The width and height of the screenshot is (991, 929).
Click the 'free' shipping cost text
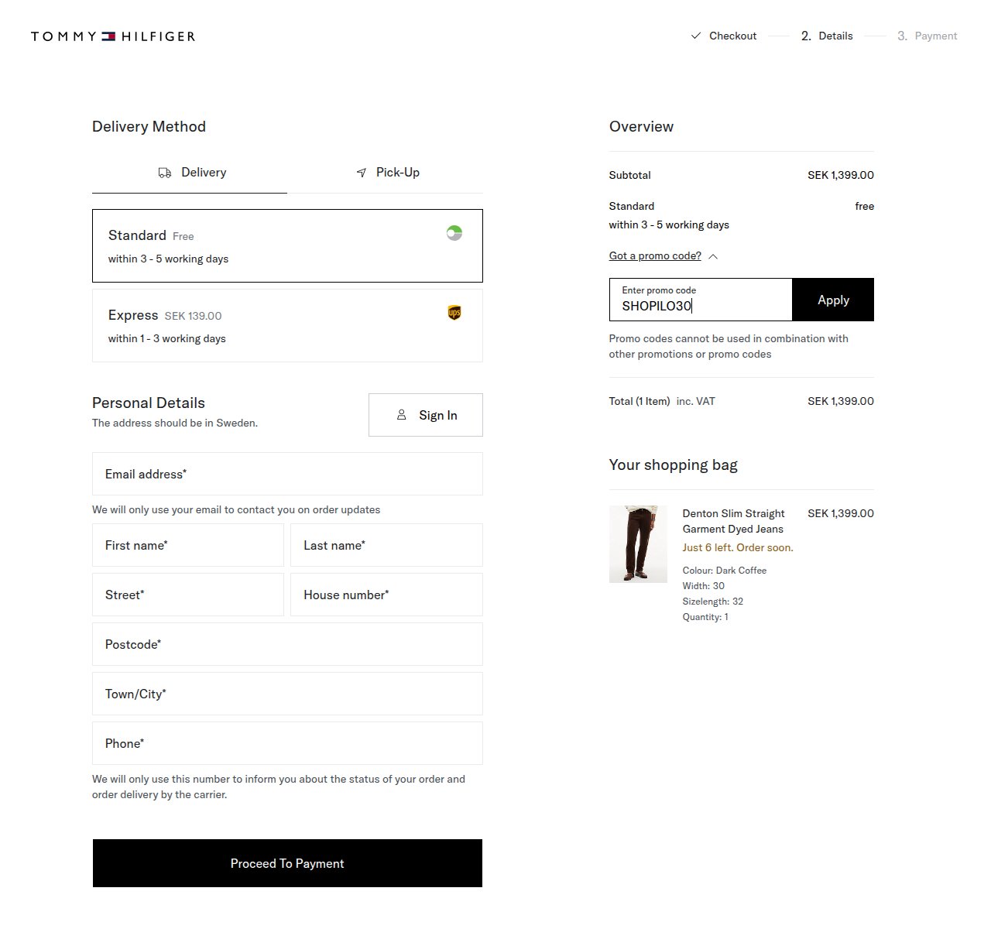pyautogui.click(x=864, y=206)
